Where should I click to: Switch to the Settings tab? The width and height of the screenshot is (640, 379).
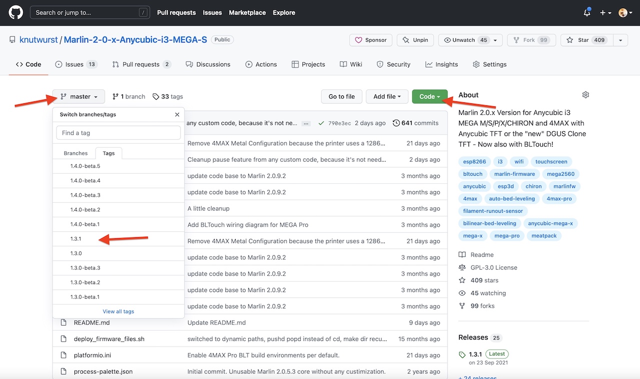click(x=489, y=64)
